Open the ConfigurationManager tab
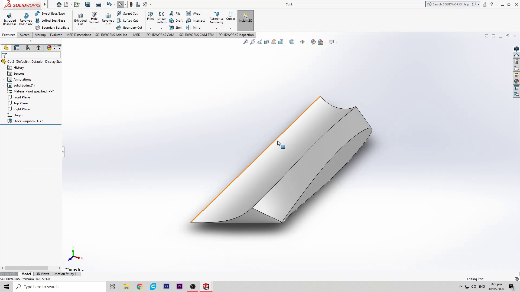 (28, 48)
